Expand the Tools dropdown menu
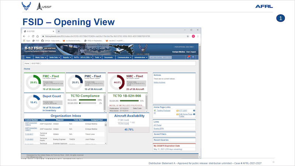 click(x=98, y=58)
